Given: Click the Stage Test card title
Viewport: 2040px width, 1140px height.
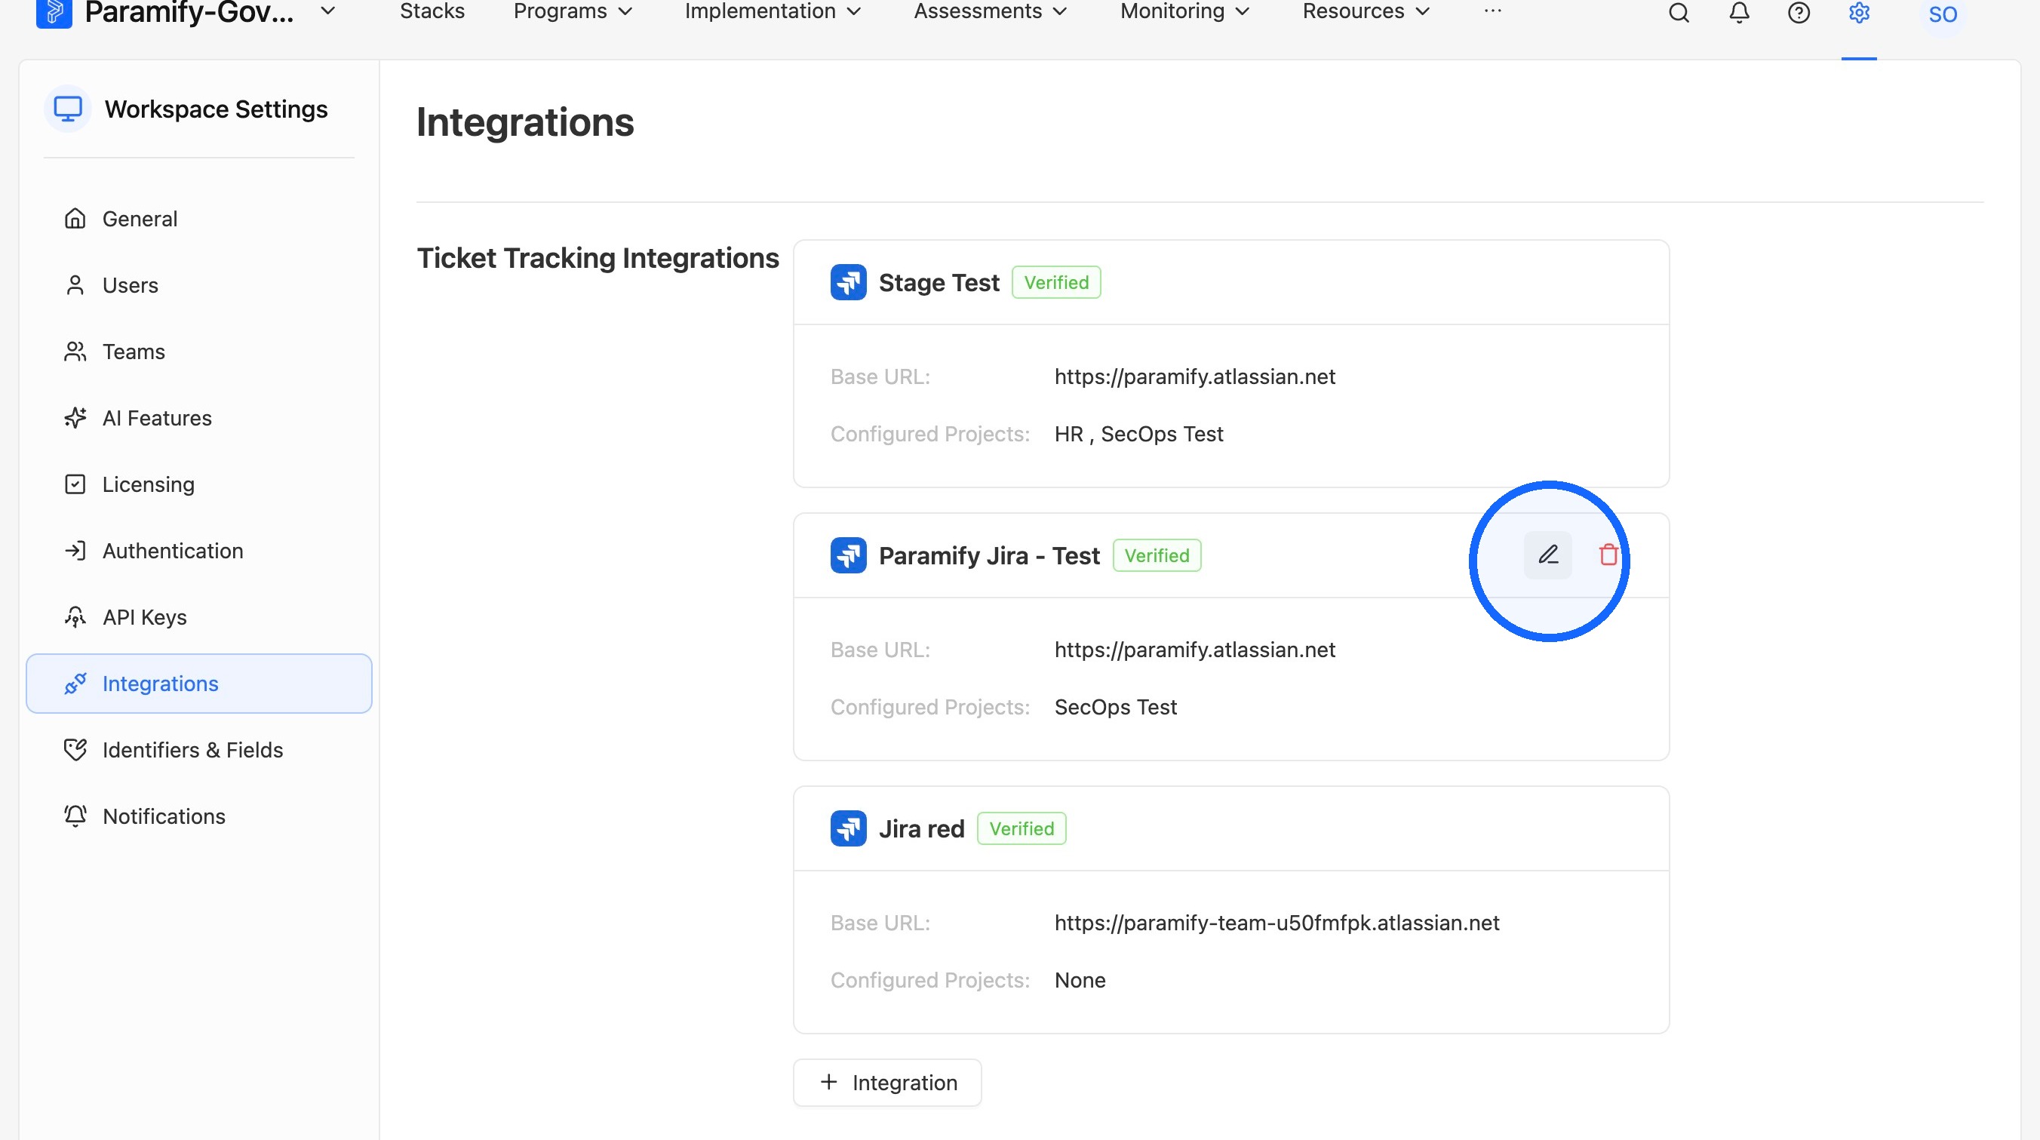Looking at the screenshot, I should coord(939,283).
